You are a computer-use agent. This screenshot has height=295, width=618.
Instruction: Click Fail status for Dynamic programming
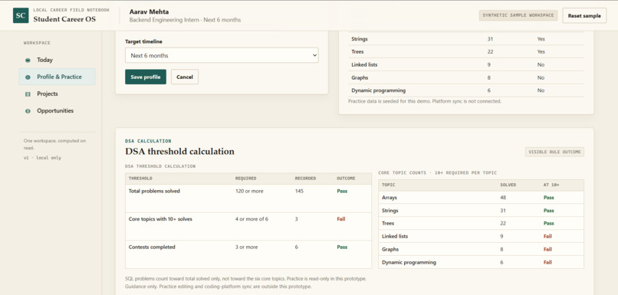pyautogui.click(x=547, y=262)
